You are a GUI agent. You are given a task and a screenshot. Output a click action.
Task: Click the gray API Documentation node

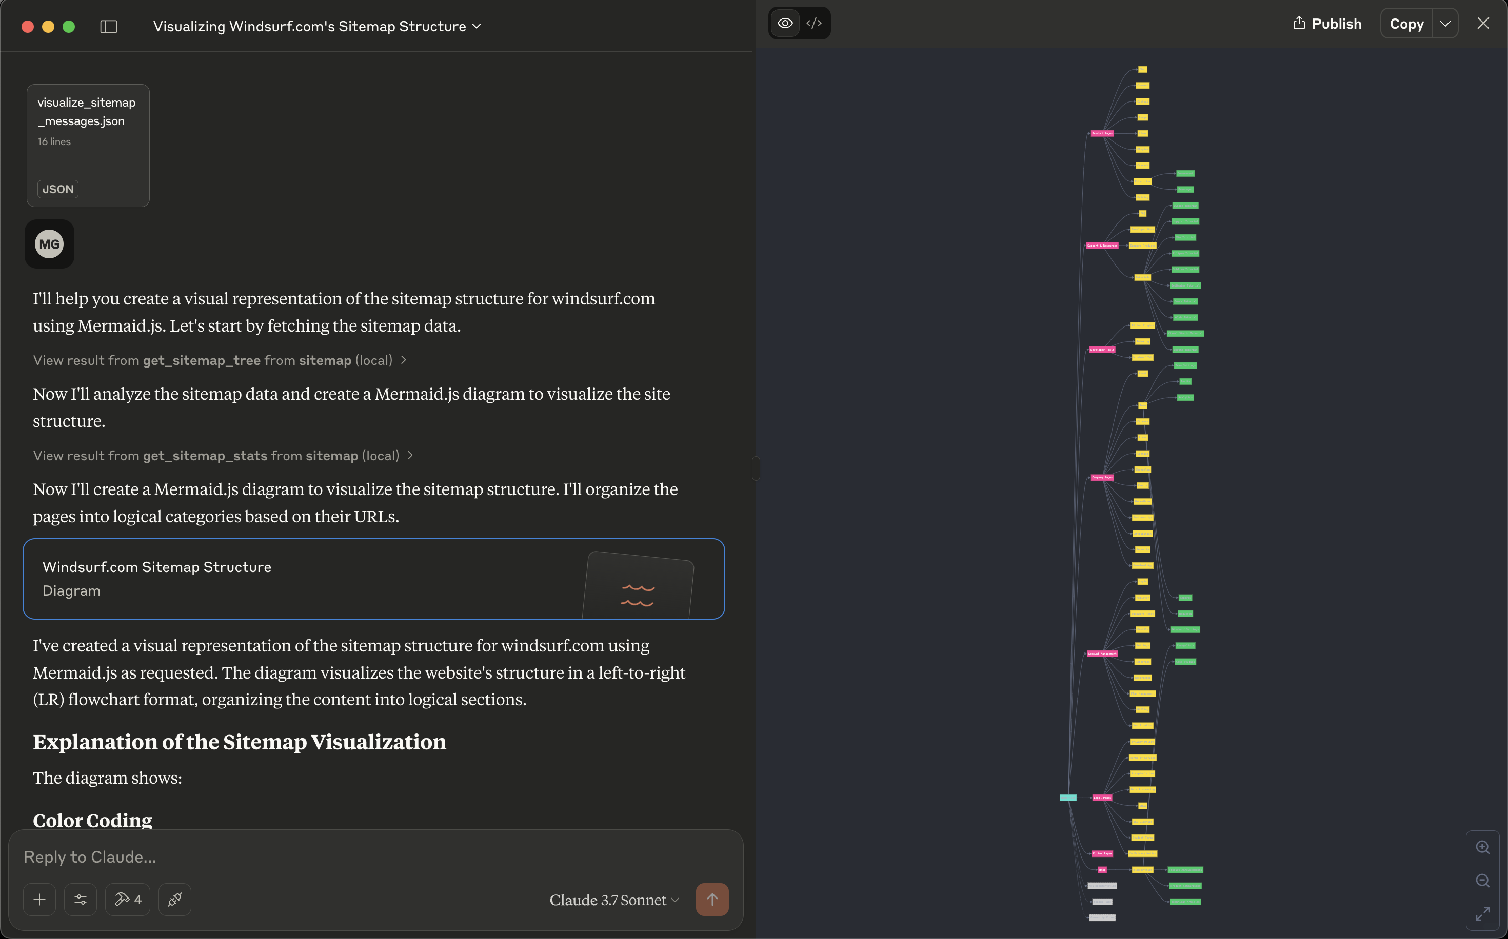click(x=1102, y=886)
